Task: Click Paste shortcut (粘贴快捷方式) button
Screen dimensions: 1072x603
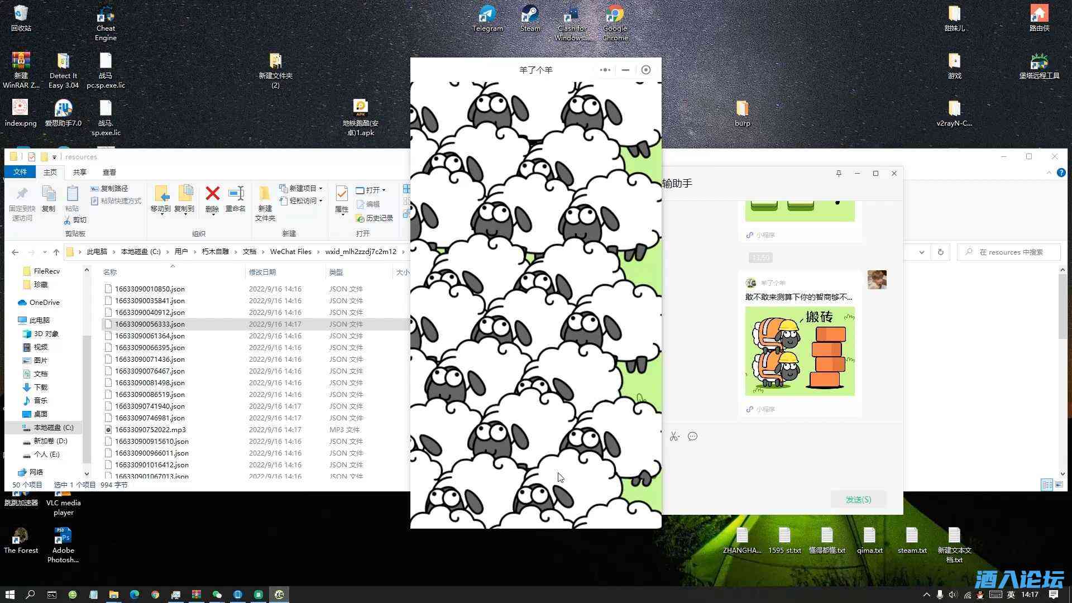Action: 116,201
